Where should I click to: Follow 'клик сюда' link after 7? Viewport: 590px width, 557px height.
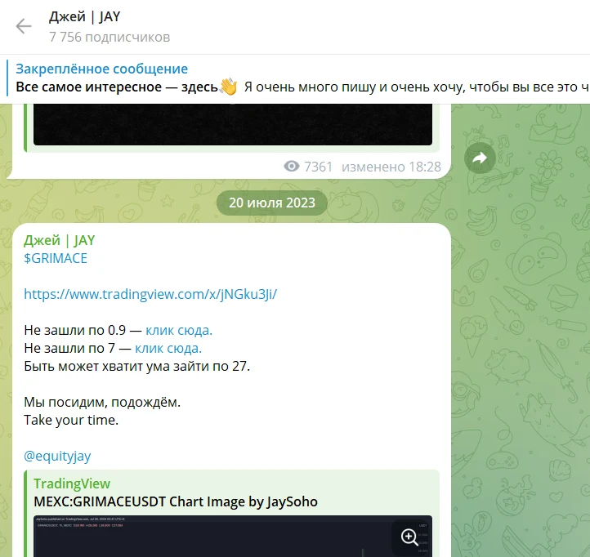tap(168, 348)
